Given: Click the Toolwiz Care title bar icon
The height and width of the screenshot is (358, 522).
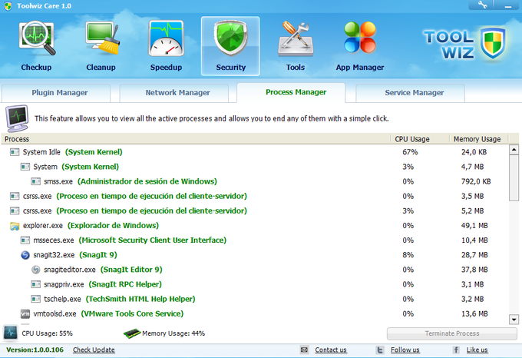Looking at the screenshot, I should pos(8,6).
